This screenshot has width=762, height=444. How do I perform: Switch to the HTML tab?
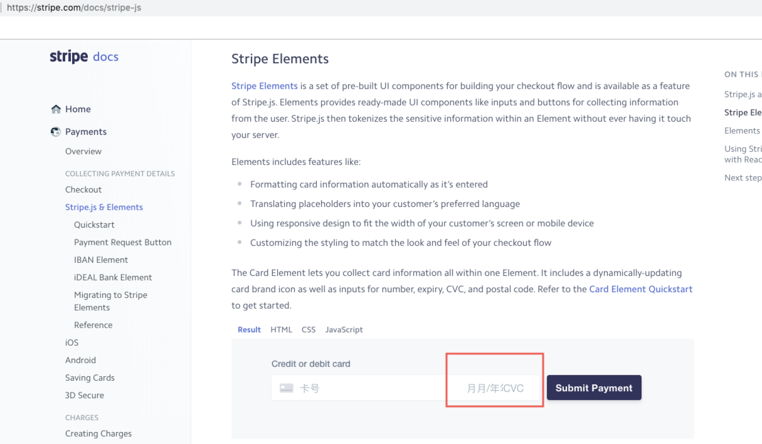pos(281,330)
